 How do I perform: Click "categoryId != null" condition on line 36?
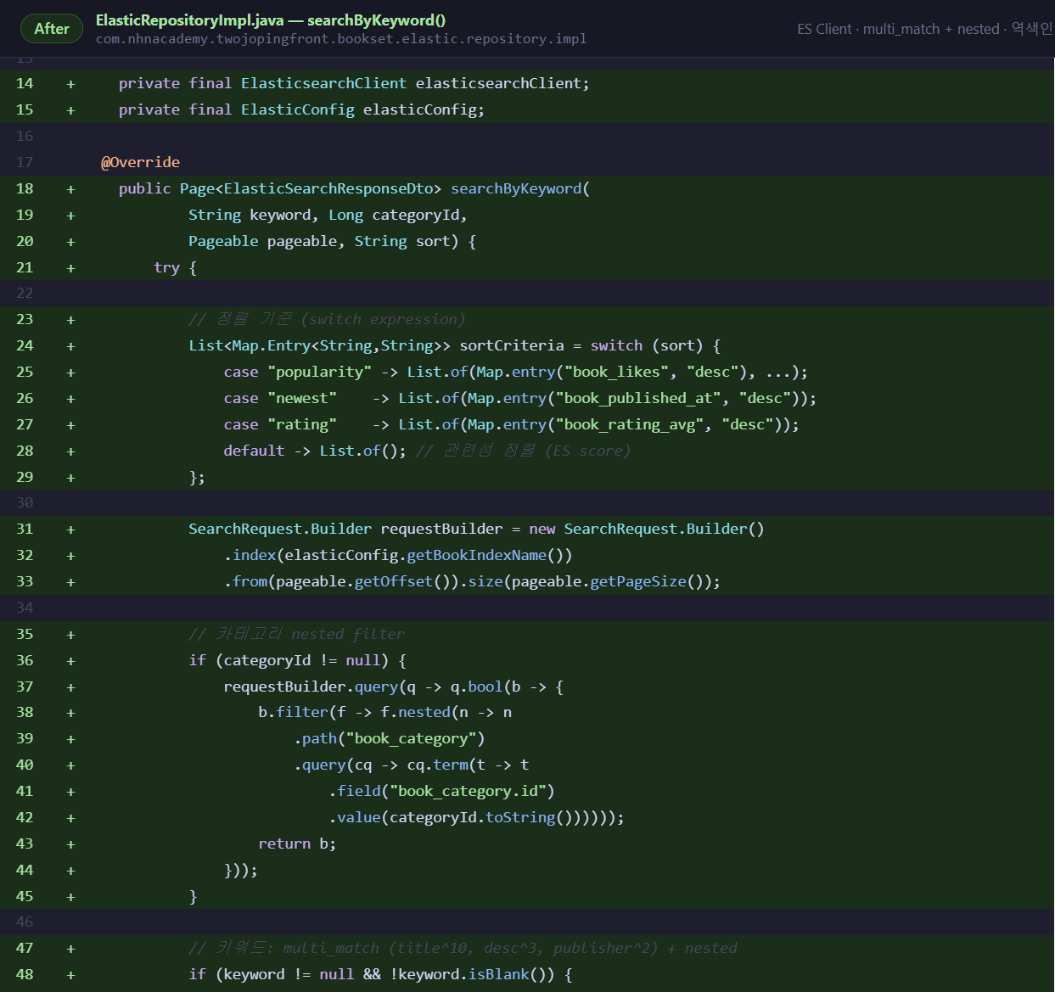point(301,660)
